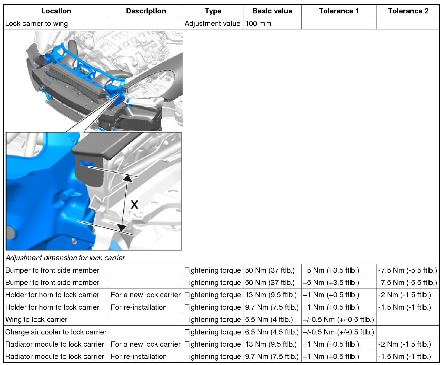This screenshot has width=444, height=365.
Task: Click the Adjustment value type cell
Action: (213, 24)
